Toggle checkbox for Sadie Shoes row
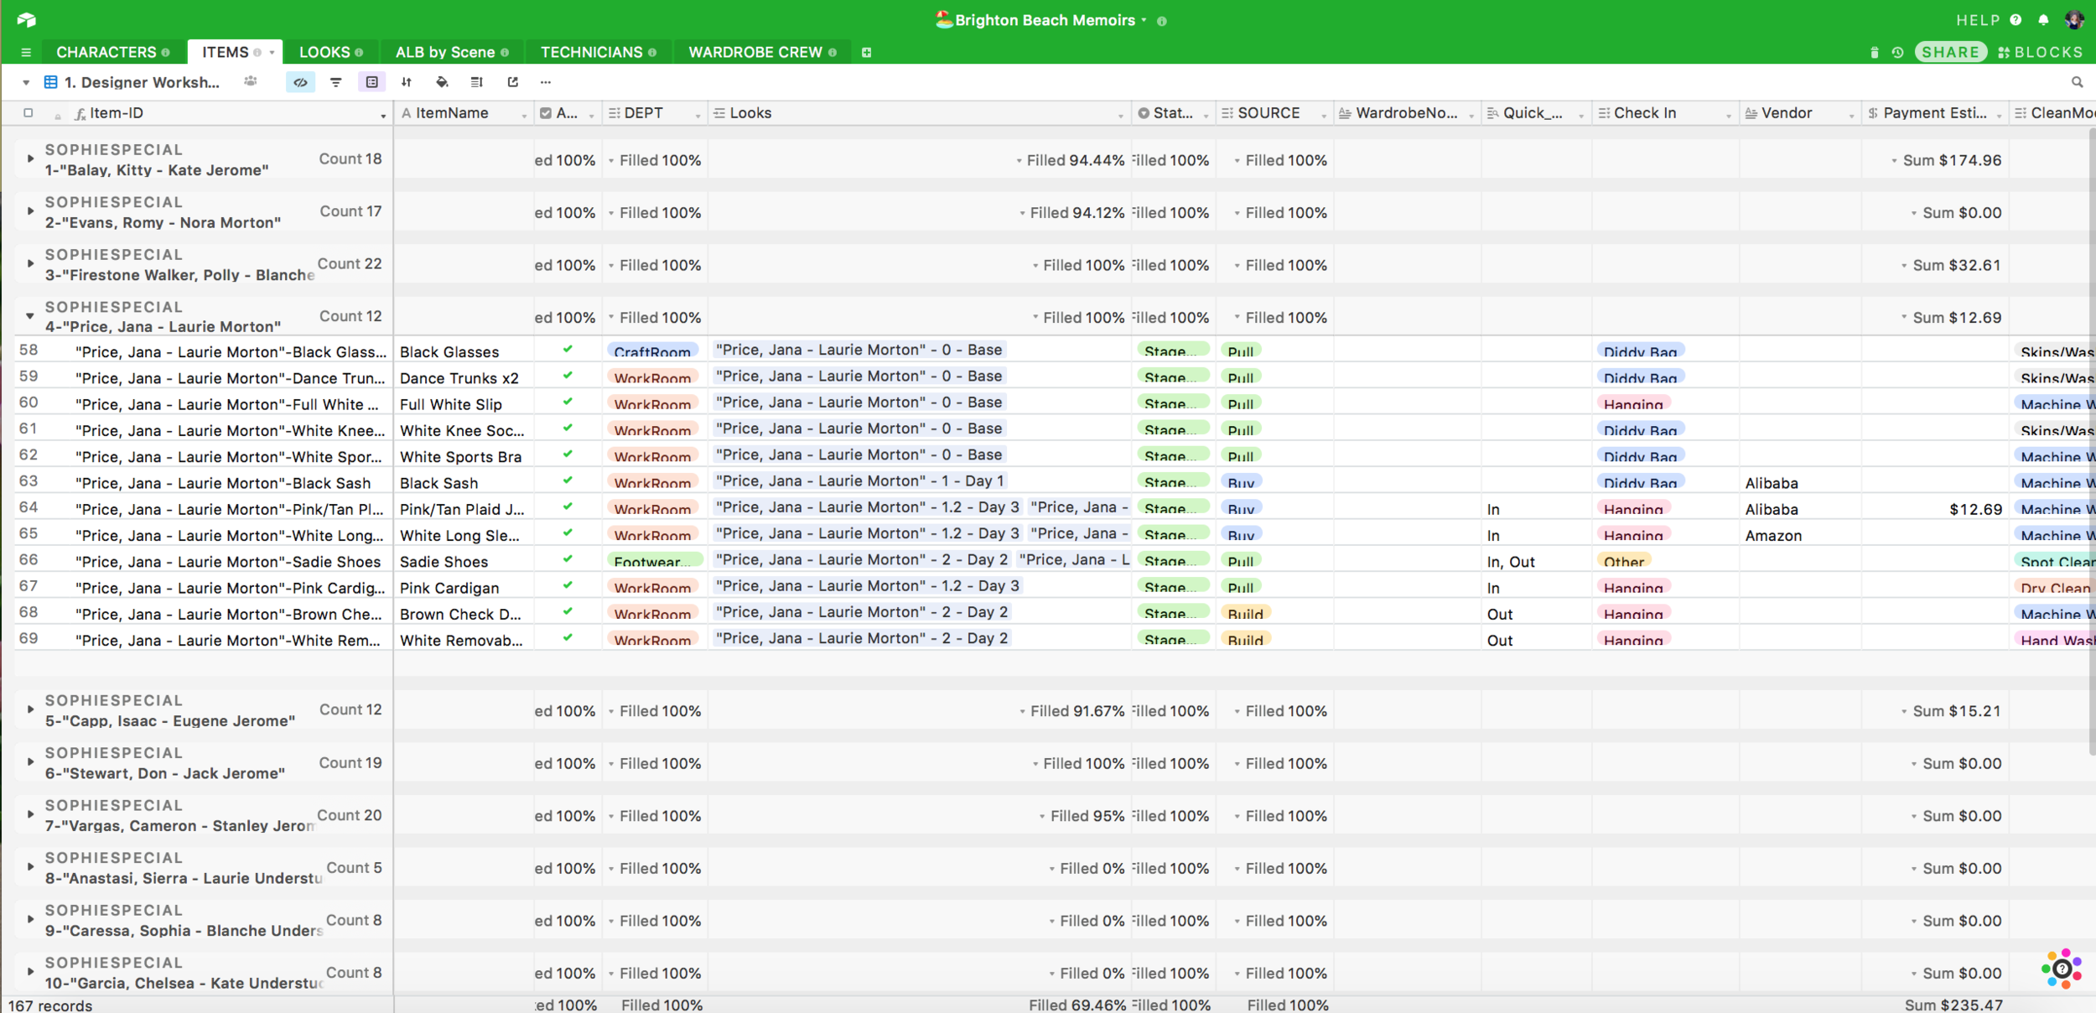The width and height of the screenshot is (2096, 1013). [568, 559]
